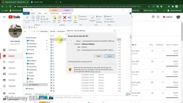
Task: Click the YouTube Studio logo
Action: [x=14, y=17]
